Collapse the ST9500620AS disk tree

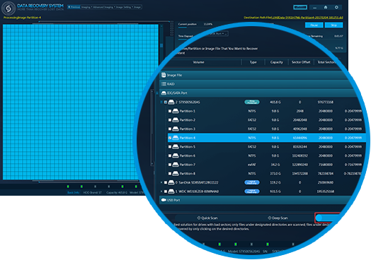[161, 102]
